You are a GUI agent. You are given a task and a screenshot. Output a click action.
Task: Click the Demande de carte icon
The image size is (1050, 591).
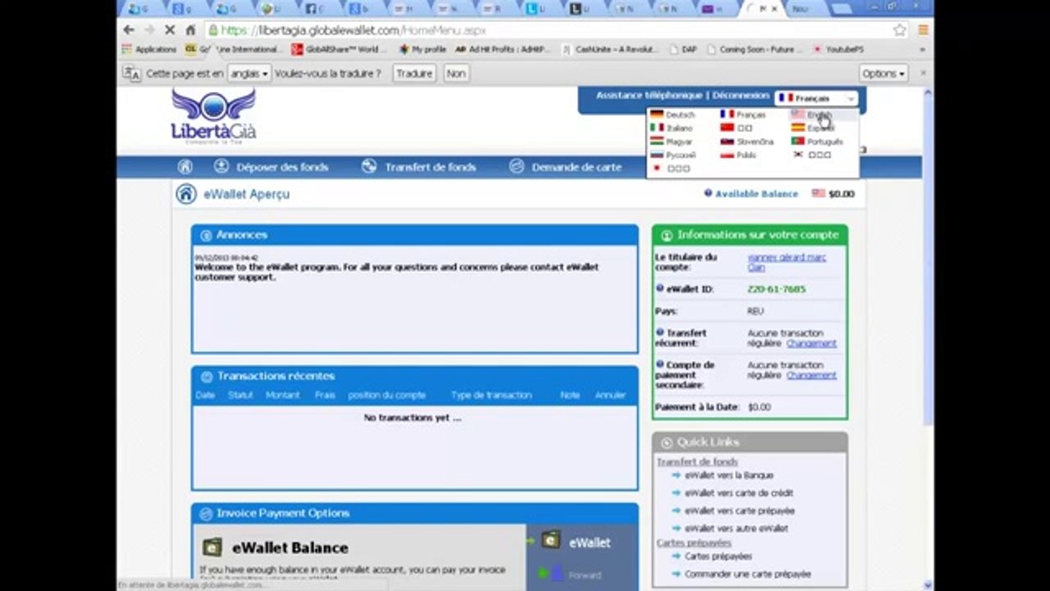point(517,167)
